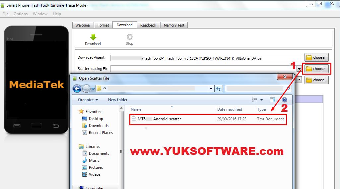Click the search magnifier icon in the dialog
Viewport: 340px width, 189px height.
(x=288, y=89)
